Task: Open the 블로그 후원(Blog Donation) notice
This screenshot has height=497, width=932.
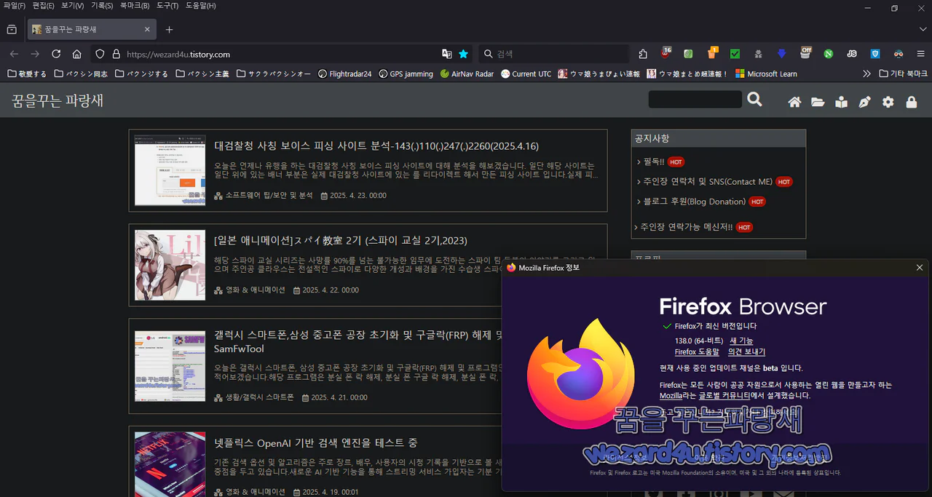Action: [x=694, y=202]
